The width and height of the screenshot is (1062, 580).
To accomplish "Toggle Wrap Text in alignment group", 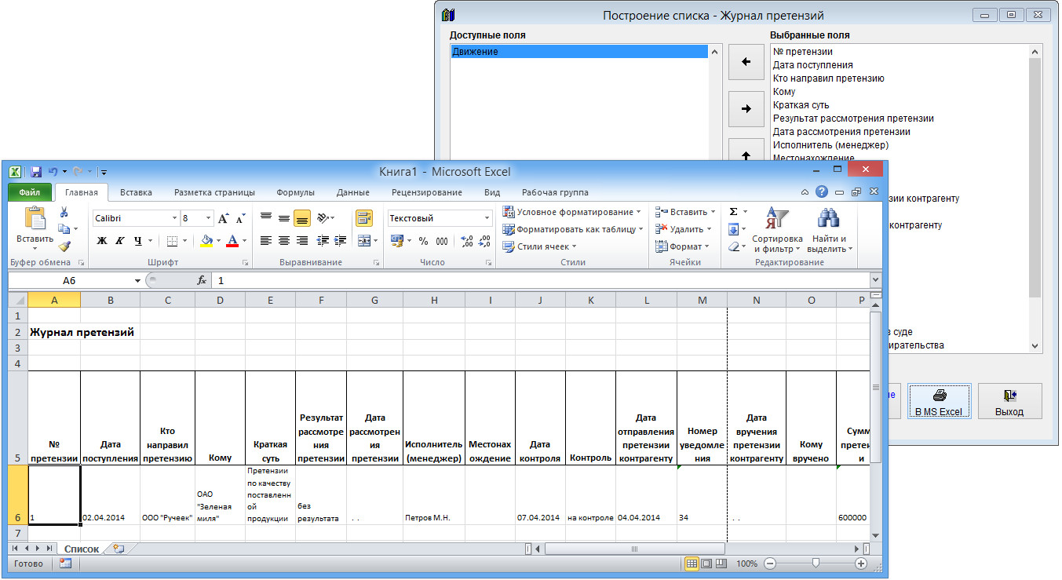I will click(364, 218).
